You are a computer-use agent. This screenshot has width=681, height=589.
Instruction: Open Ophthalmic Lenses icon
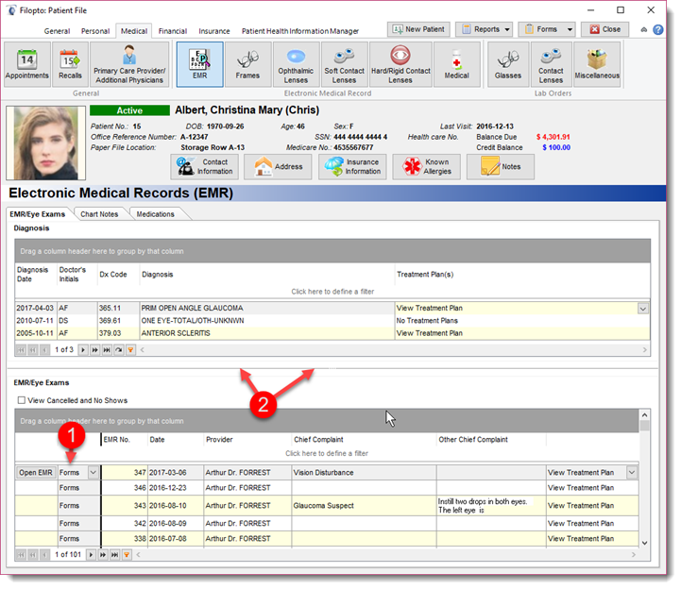pos(296,64)
